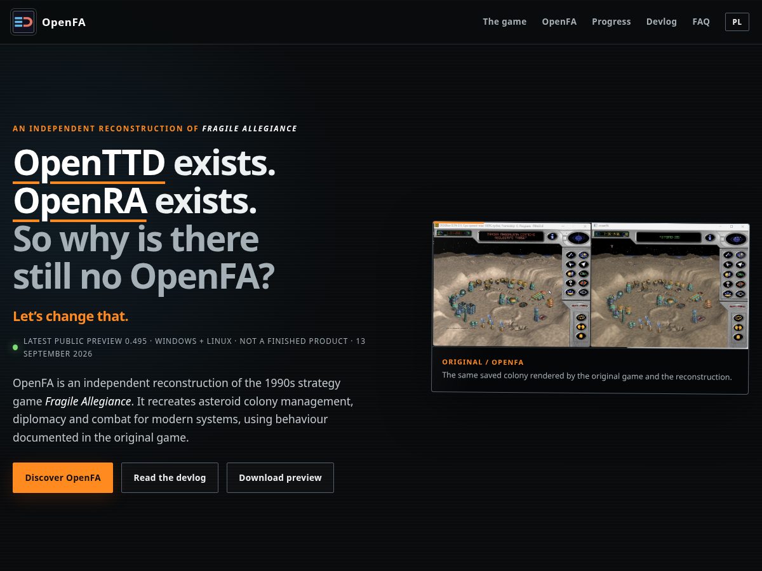Click the Discover OpenFA button
Screen dimensions: 762x571
click(63, 478)
